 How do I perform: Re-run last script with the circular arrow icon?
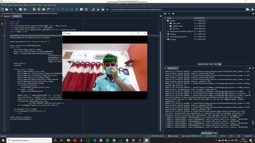49,10
